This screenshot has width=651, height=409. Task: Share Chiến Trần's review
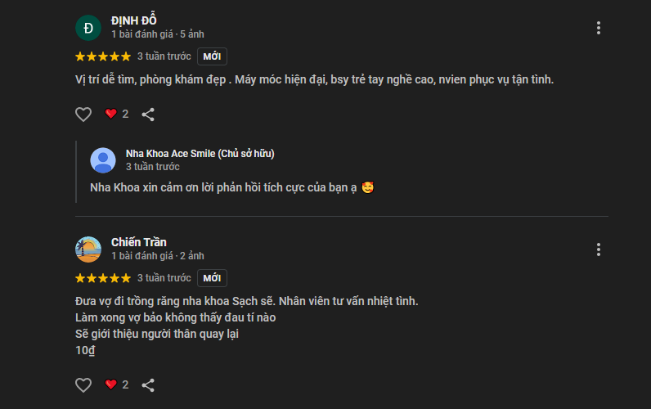pyautogui.click(x=148, y=384)
